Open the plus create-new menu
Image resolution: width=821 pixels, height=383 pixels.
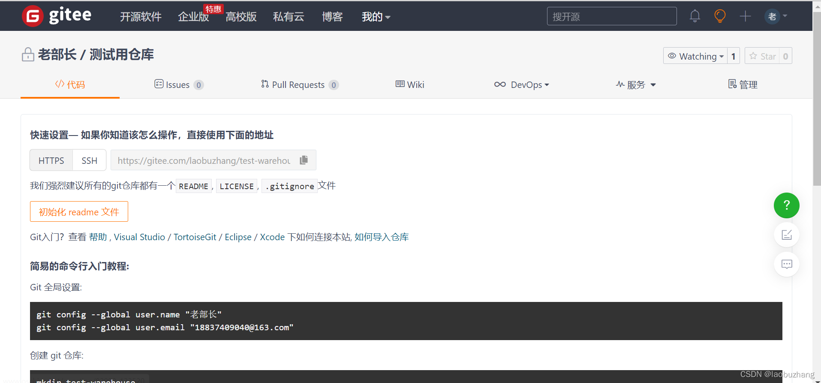point(746,16)
